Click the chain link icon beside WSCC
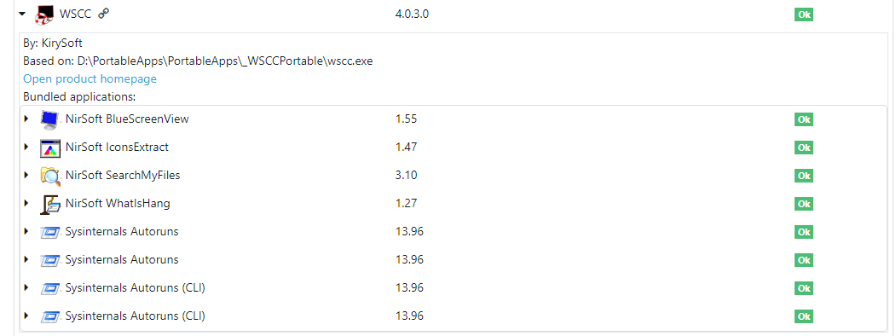This screenshot has height=336, width=896. [103, 14]
